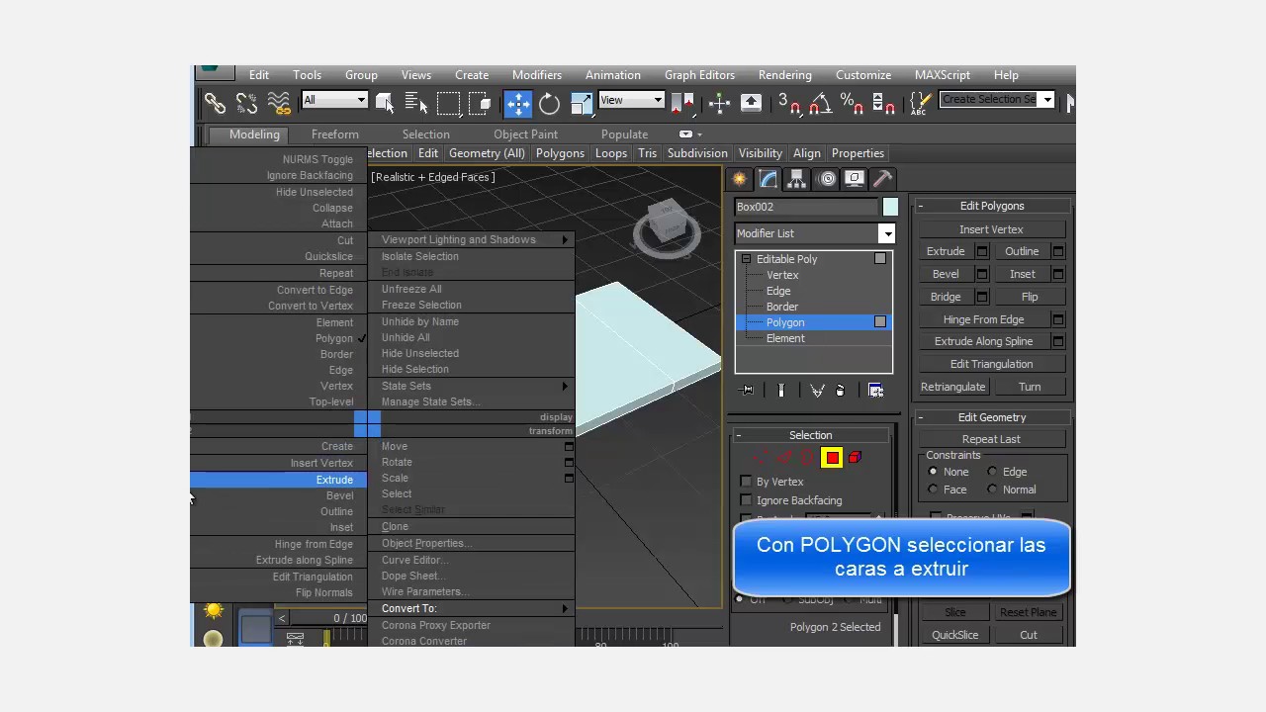Image resolution: width=1266 pixels, height=712 pixels.
Task: Enable the Ignore Backfacing checkbox
Action: 747,500
